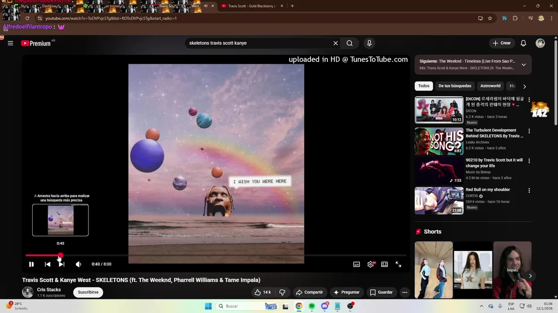Open player settings gear

[371, 264]
